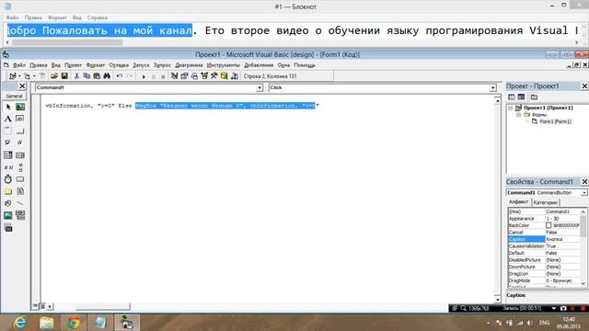Select the ListBox control tool

(x=20, y=155)
